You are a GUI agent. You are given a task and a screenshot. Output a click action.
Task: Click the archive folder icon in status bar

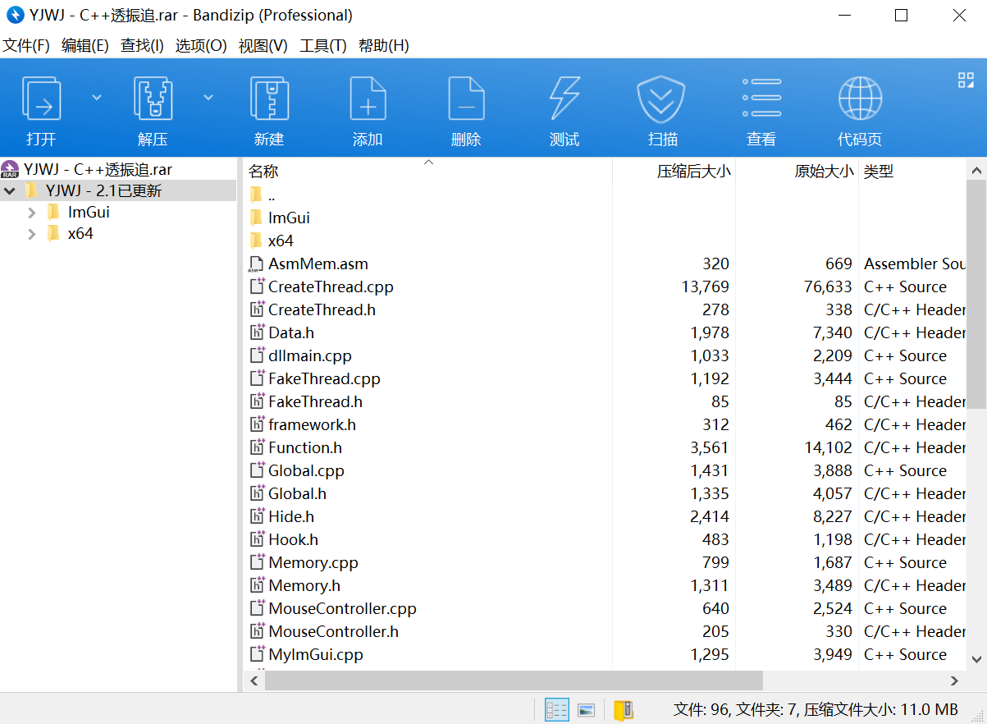point(624,710)
